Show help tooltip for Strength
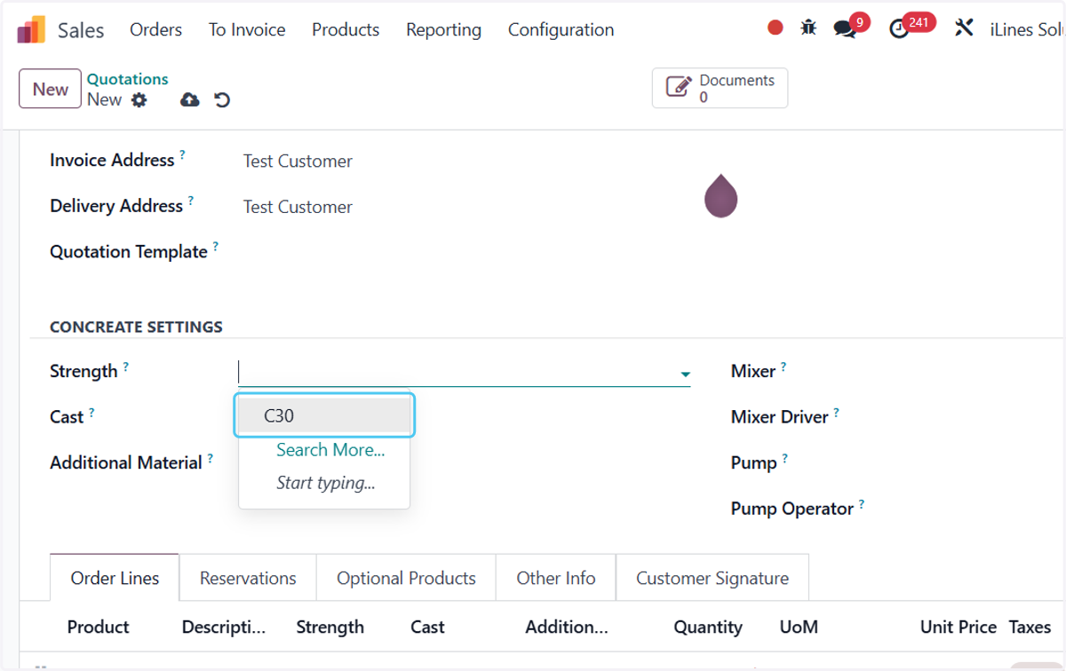The image size is (1066, 671). 125,366
